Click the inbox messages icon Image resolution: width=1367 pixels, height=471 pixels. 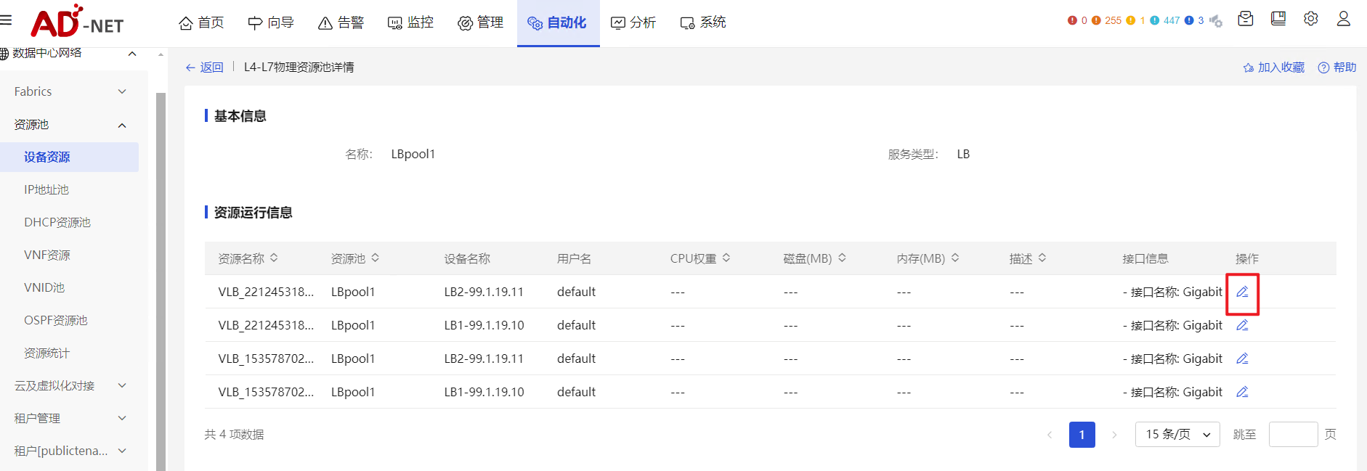pos(1246,19)
